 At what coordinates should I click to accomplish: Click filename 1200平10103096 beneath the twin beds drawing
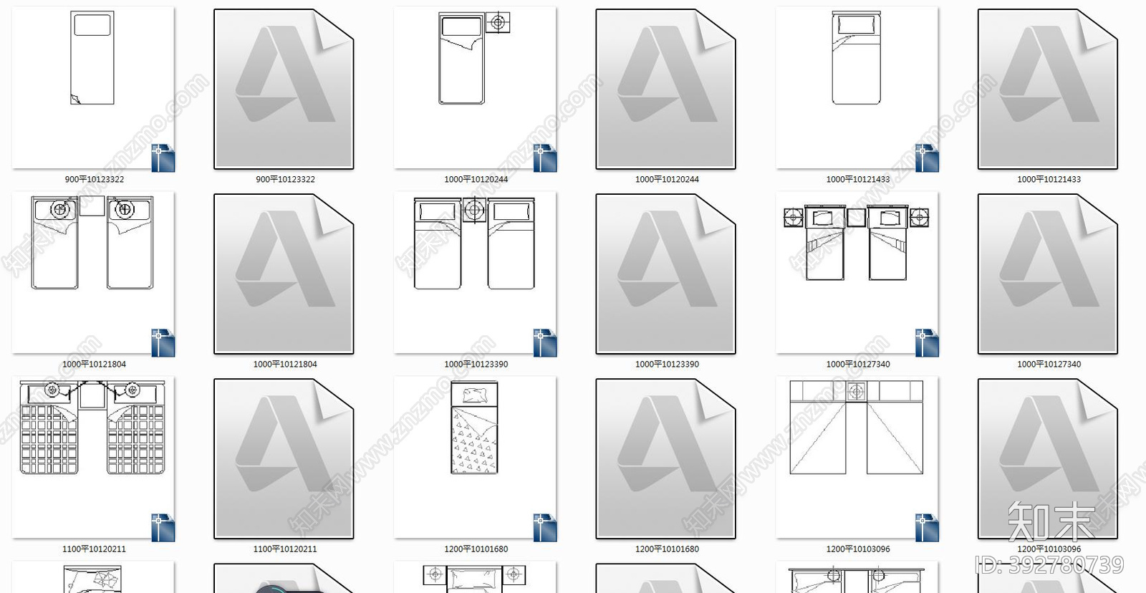click(858, 549)
